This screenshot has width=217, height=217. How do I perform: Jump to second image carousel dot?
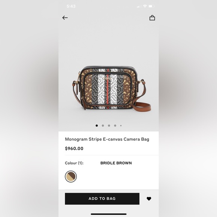coord(103,125)
